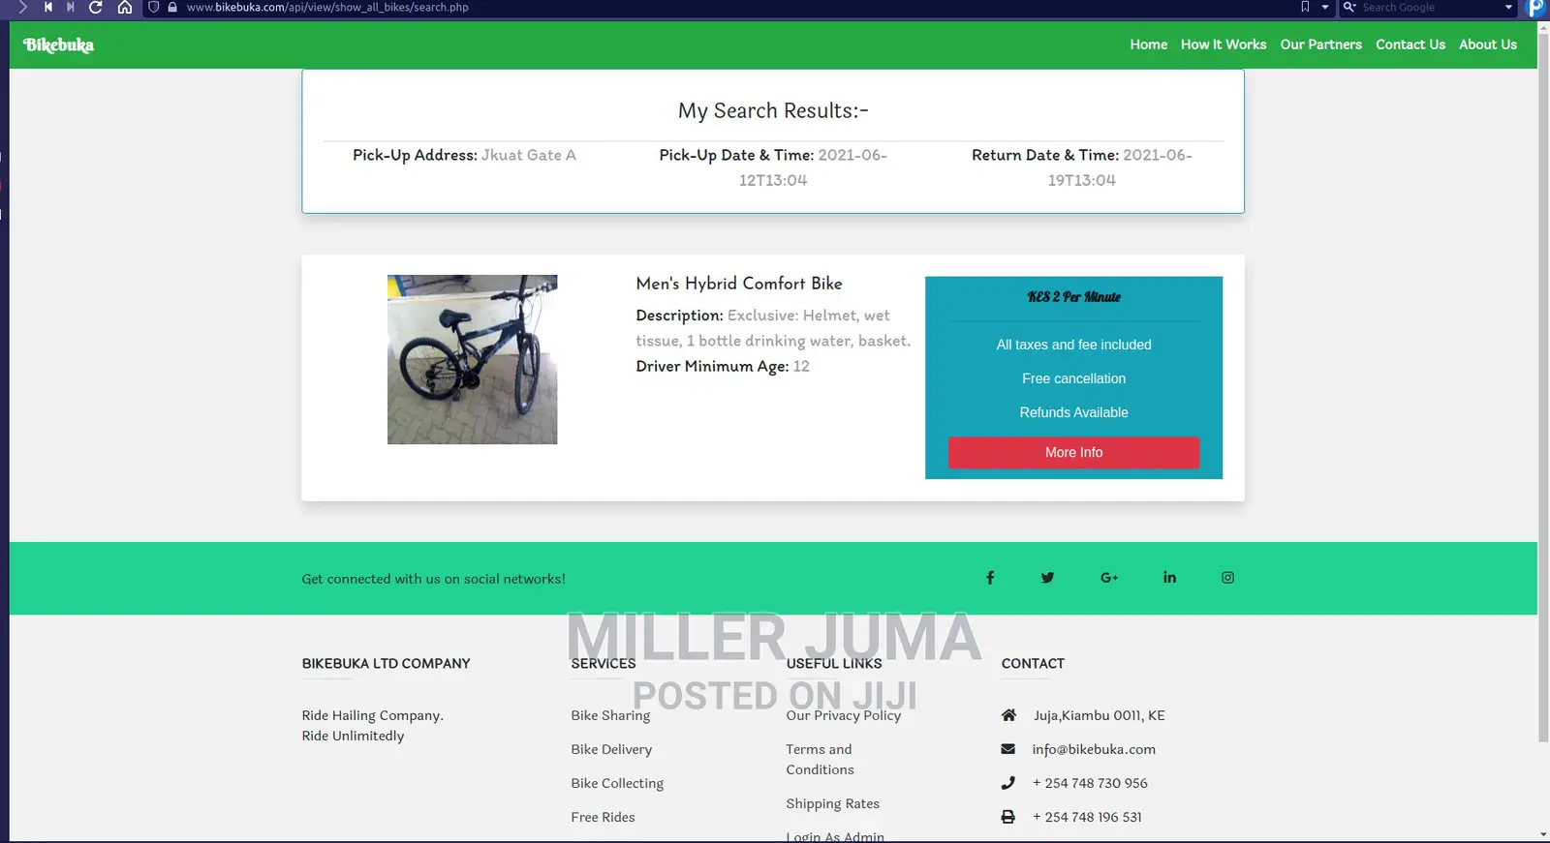Open Terms and Conditions link
This screenshot has width=1550, height=843.
(x=820, y=760)
